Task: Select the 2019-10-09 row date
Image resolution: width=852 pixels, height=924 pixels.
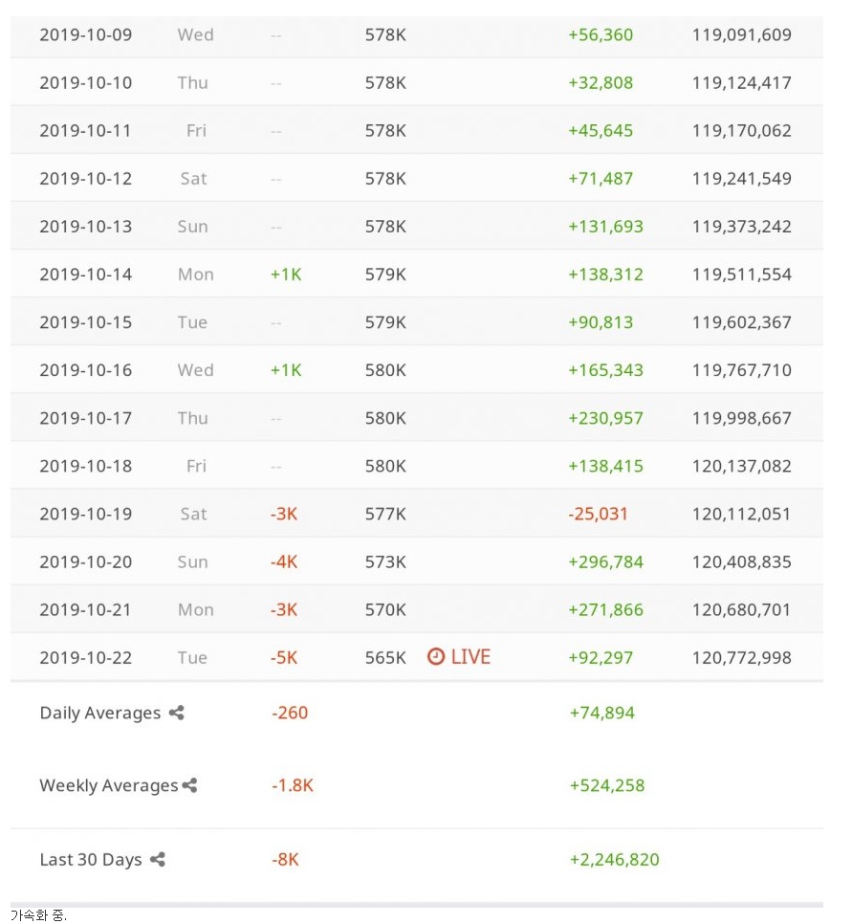Action: point(85,34)
